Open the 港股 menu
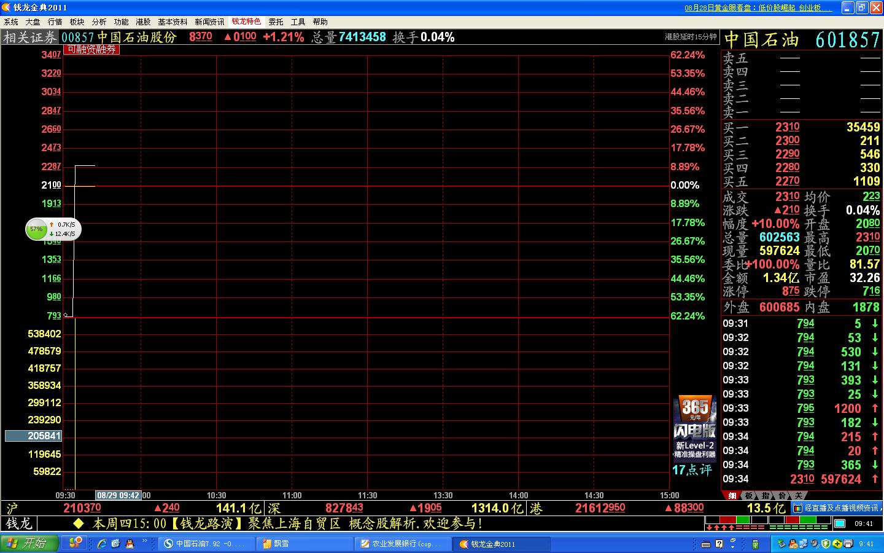This screenshot has width=884, height=553. coord(144,22)
